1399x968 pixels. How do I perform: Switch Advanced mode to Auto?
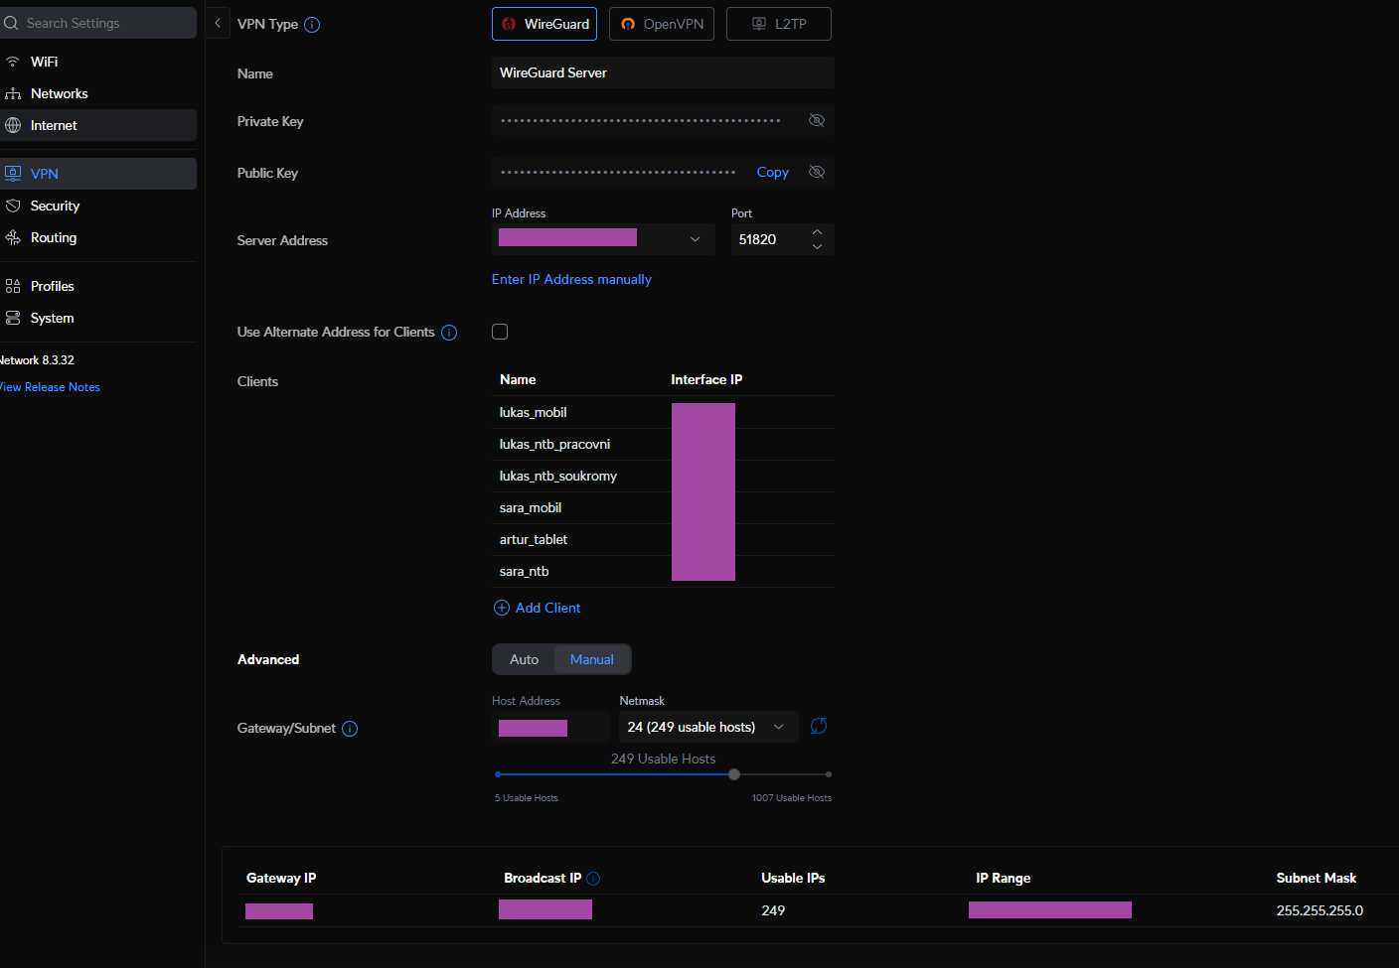(x=524, y=659)
